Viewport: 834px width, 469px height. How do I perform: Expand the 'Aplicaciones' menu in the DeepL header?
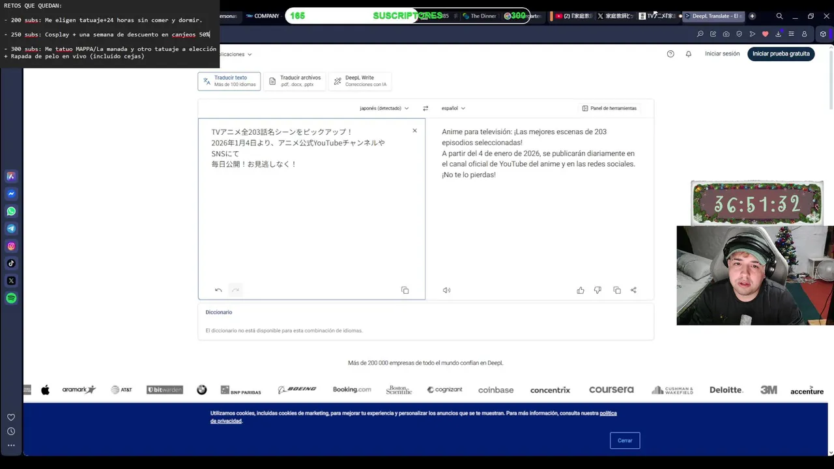click(x=235, y=54)
